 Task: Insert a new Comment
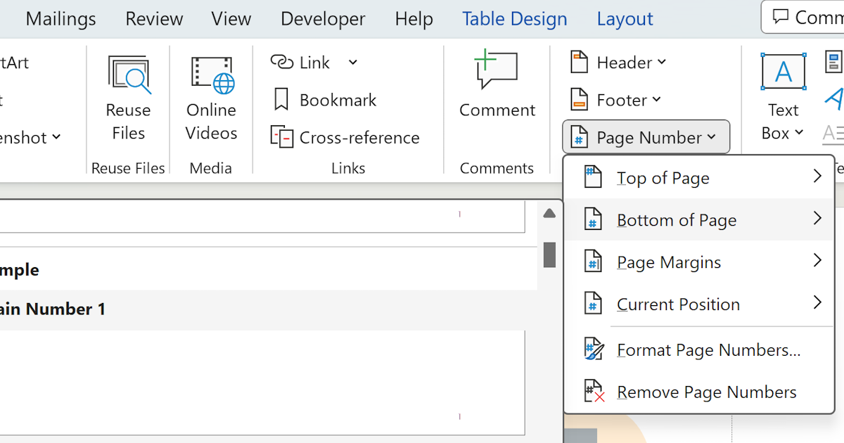pos(497,85)
